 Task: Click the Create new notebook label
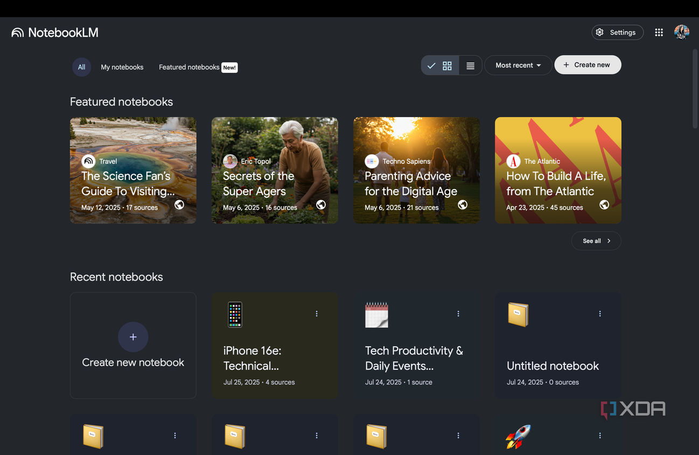(x=133, y=362)
